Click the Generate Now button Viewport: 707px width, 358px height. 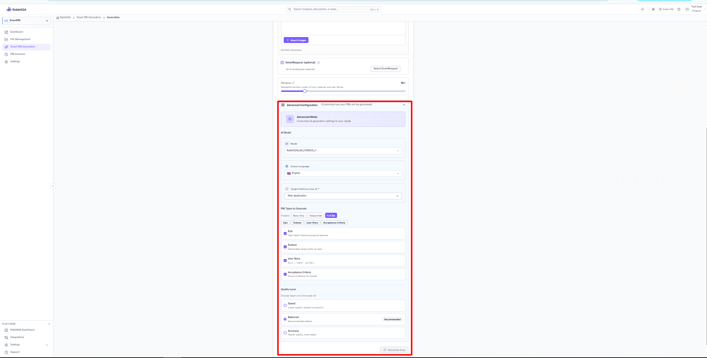394,350
